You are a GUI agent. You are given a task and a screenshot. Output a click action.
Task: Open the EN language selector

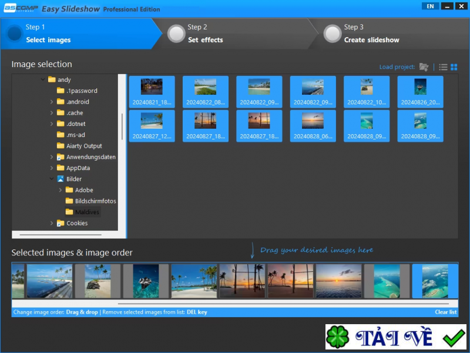point(431,6)
